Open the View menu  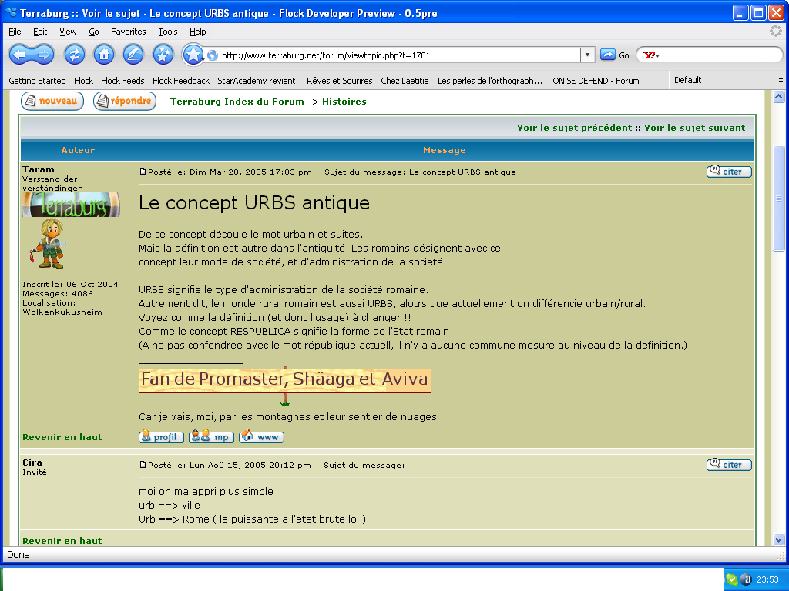[68, 32]
